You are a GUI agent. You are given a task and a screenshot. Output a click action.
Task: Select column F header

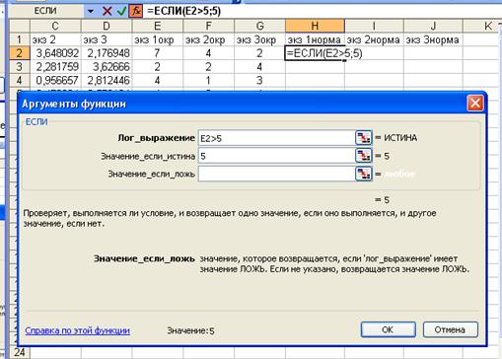[208, 26]
